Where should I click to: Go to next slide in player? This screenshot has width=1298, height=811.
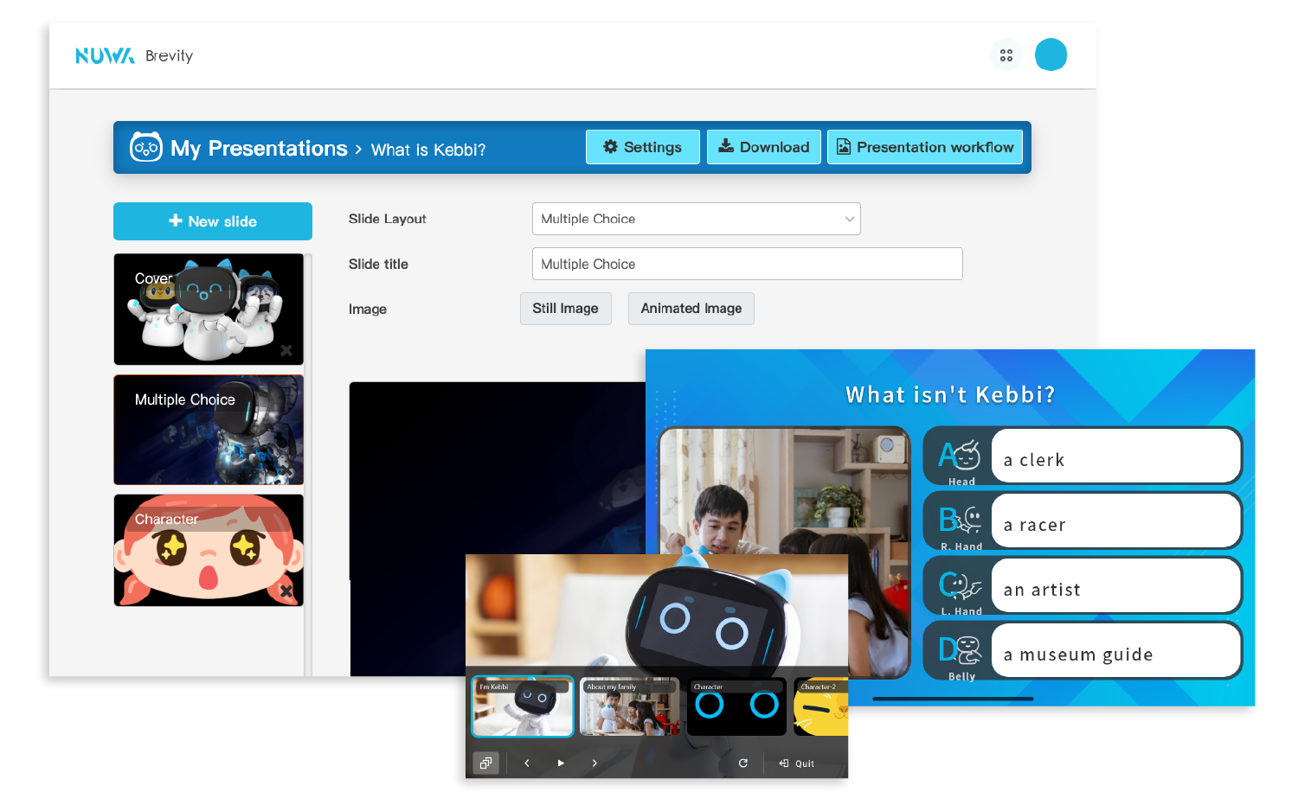tap(594, 763)
